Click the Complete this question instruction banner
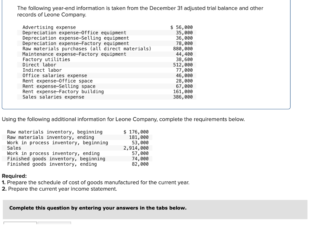Screen dimensions: 319x226 point(155,210)
